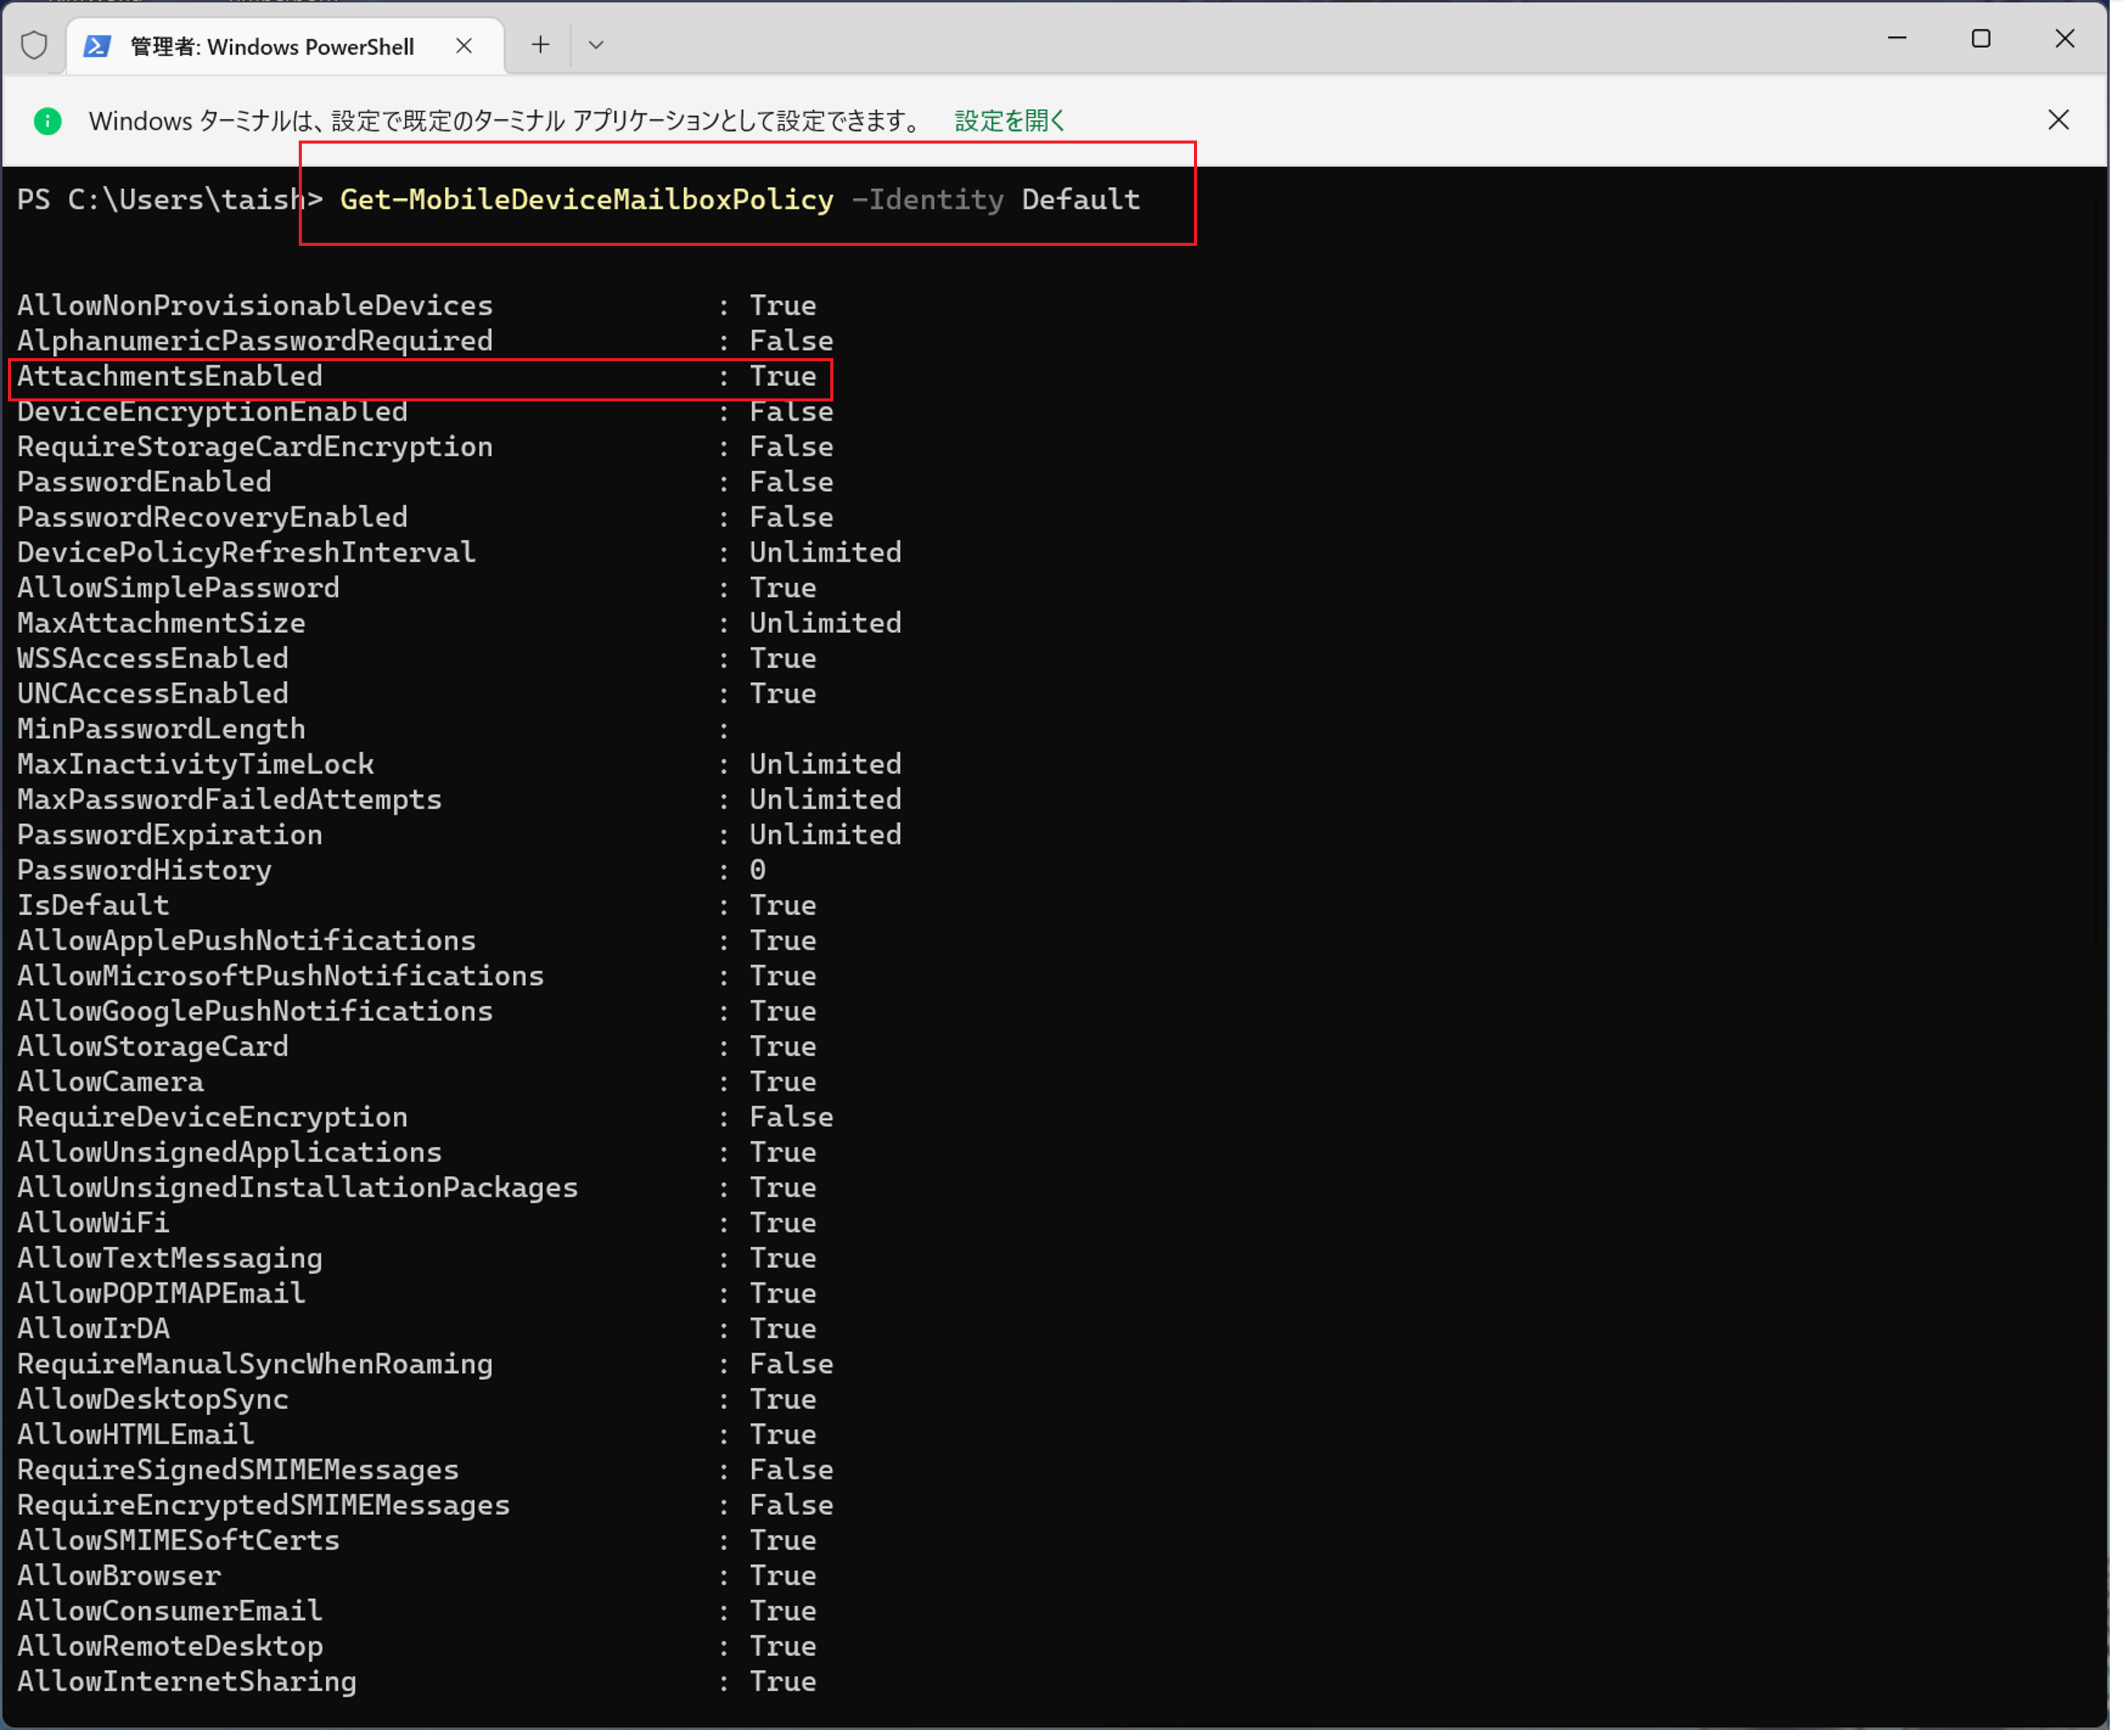Click the AllowTextMessaging line

[x=417, y=1260]
